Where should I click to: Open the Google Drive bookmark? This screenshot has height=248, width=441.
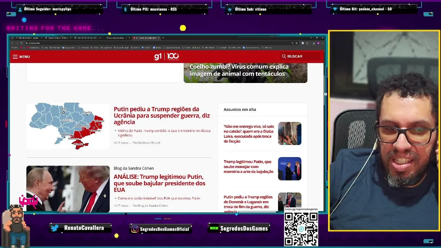click(x=106, y=48)
